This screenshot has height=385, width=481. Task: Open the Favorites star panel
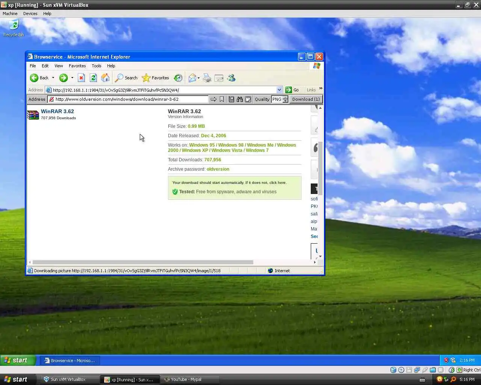point(156,78)
